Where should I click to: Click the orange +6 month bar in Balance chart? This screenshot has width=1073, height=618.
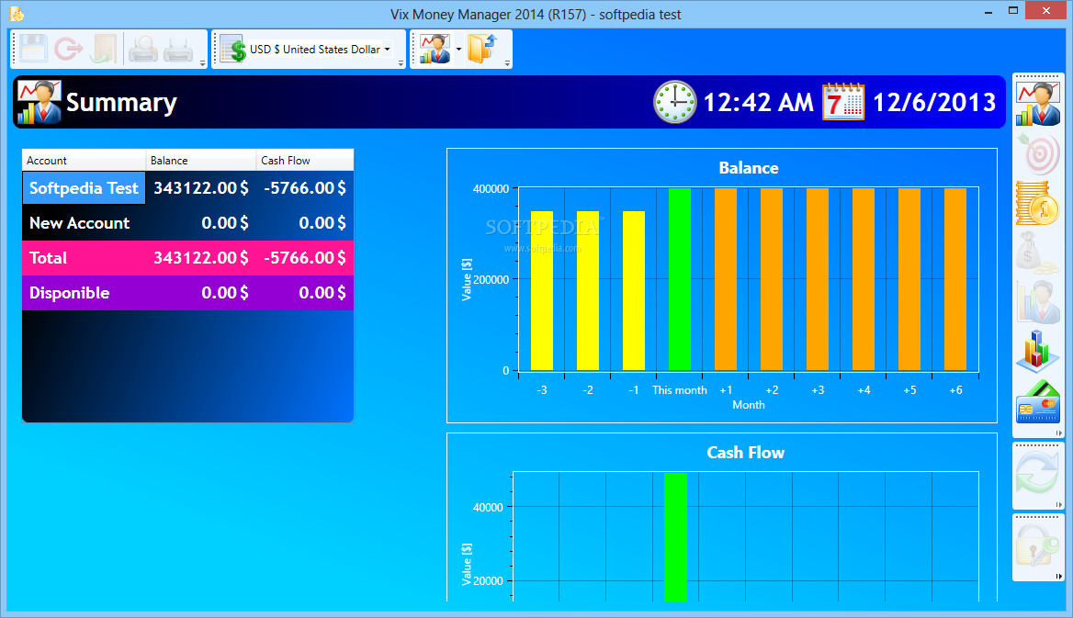point(955,279)
